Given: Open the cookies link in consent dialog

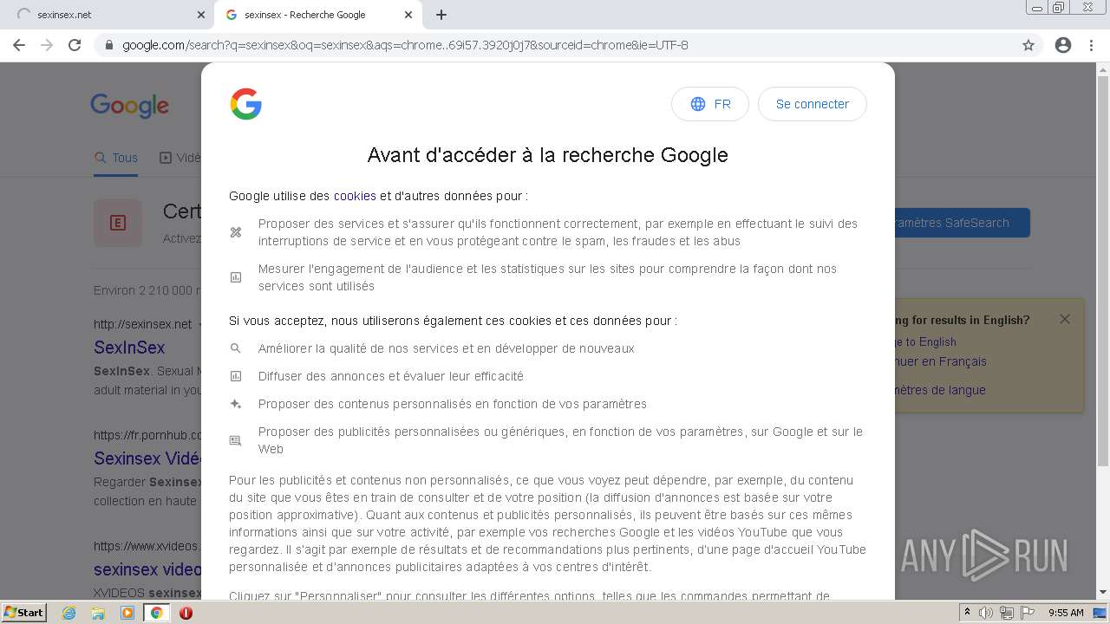Looking at the screenshot, I should (x=355, y=196).
